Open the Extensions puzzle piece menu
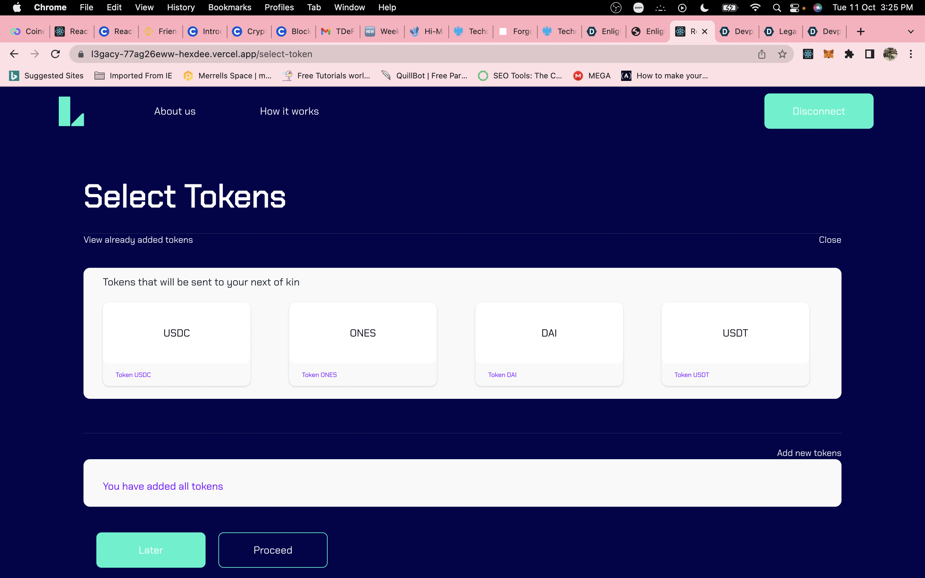Viewport: 925px width, 578px height. click(849, 54)
